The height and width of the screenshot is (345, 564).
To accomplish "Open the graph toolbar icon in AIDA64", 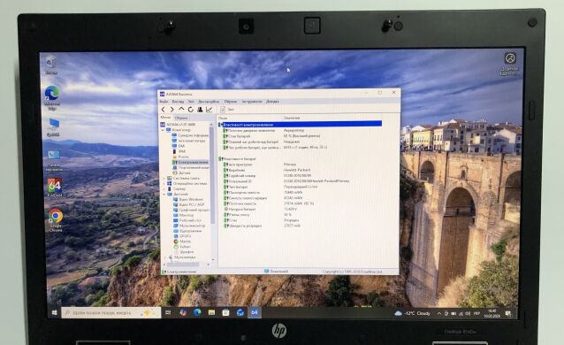I will (x=210, y=109).
